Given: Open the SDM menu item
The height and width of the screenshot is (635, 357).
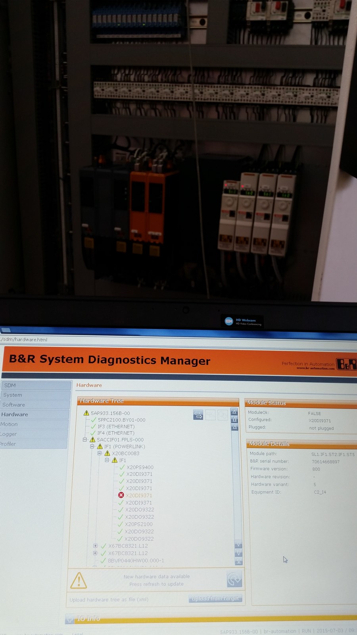Looking at the screenshot, I should click(35, 385).
